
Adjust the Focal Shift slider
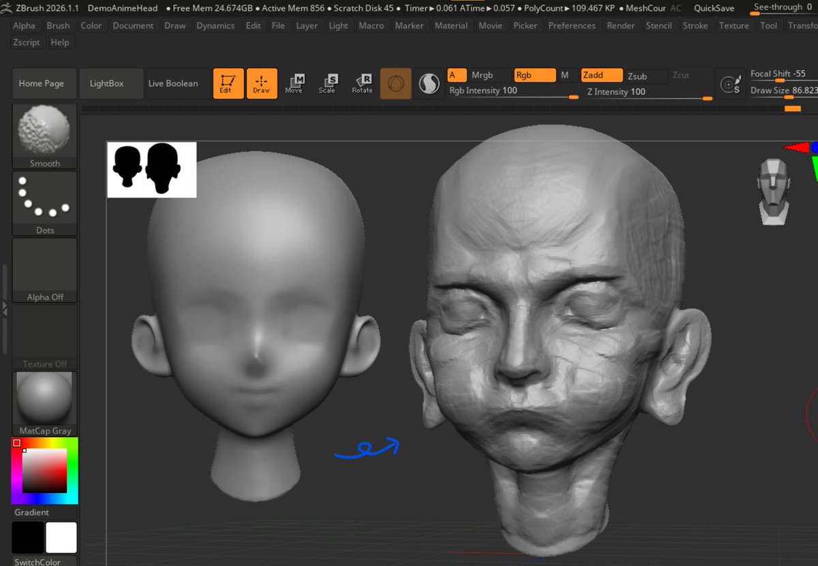pyautogui.click(x=783, y=75)
